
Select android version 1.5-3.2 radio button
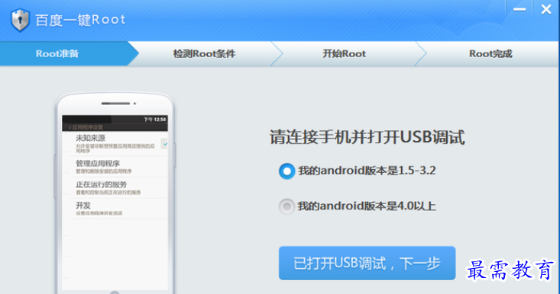286,171
